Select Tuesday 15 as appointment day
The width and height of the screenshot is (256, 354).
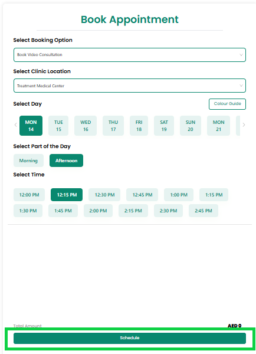coord(58,126)
